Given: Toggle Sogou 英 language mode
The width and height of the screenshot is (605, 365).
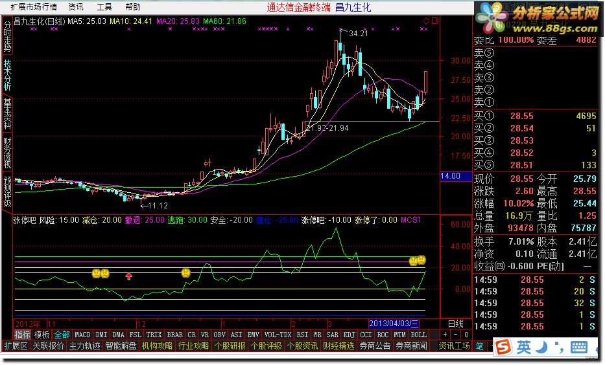Looking at the screenshot, I should point(523,348).
